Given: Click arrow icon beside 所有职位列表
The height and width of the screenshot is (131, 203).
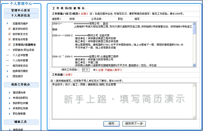Looking at the screenshot, I should 9,109.
